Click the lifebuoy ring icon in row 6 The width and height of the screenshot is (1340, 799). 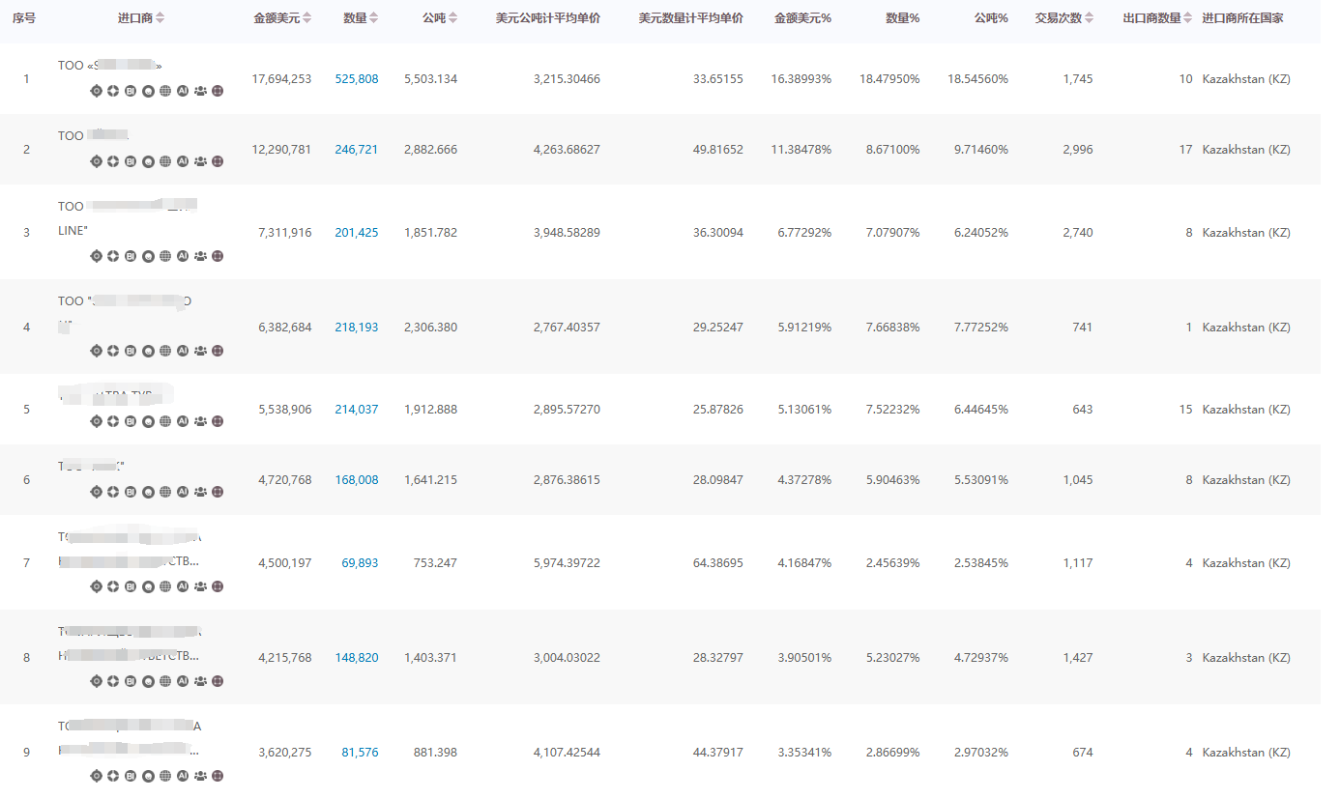pyautogui.click(x=113, y=492)
